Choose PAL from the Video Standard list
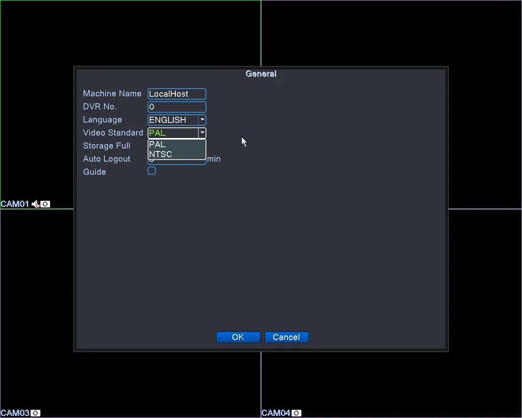Image resolution: width=522 pixels, height=418 pixels. [x=177, y=144]
